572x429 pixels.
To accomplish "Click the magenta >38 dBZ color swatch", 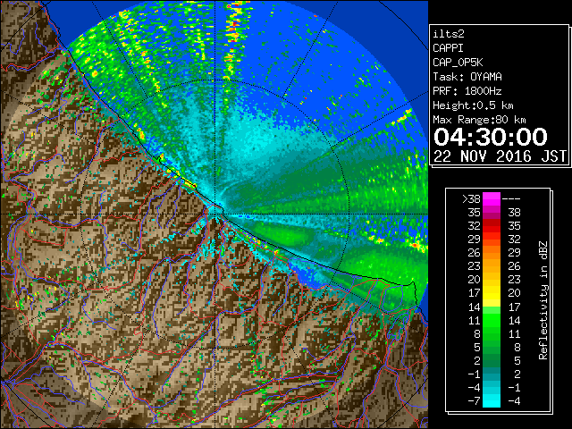I will 492,198.
